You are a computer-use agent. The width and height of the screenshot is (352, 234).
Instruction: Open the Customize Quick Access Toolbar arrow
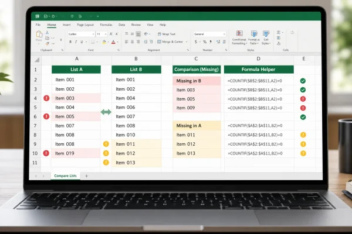coord(98,16)
